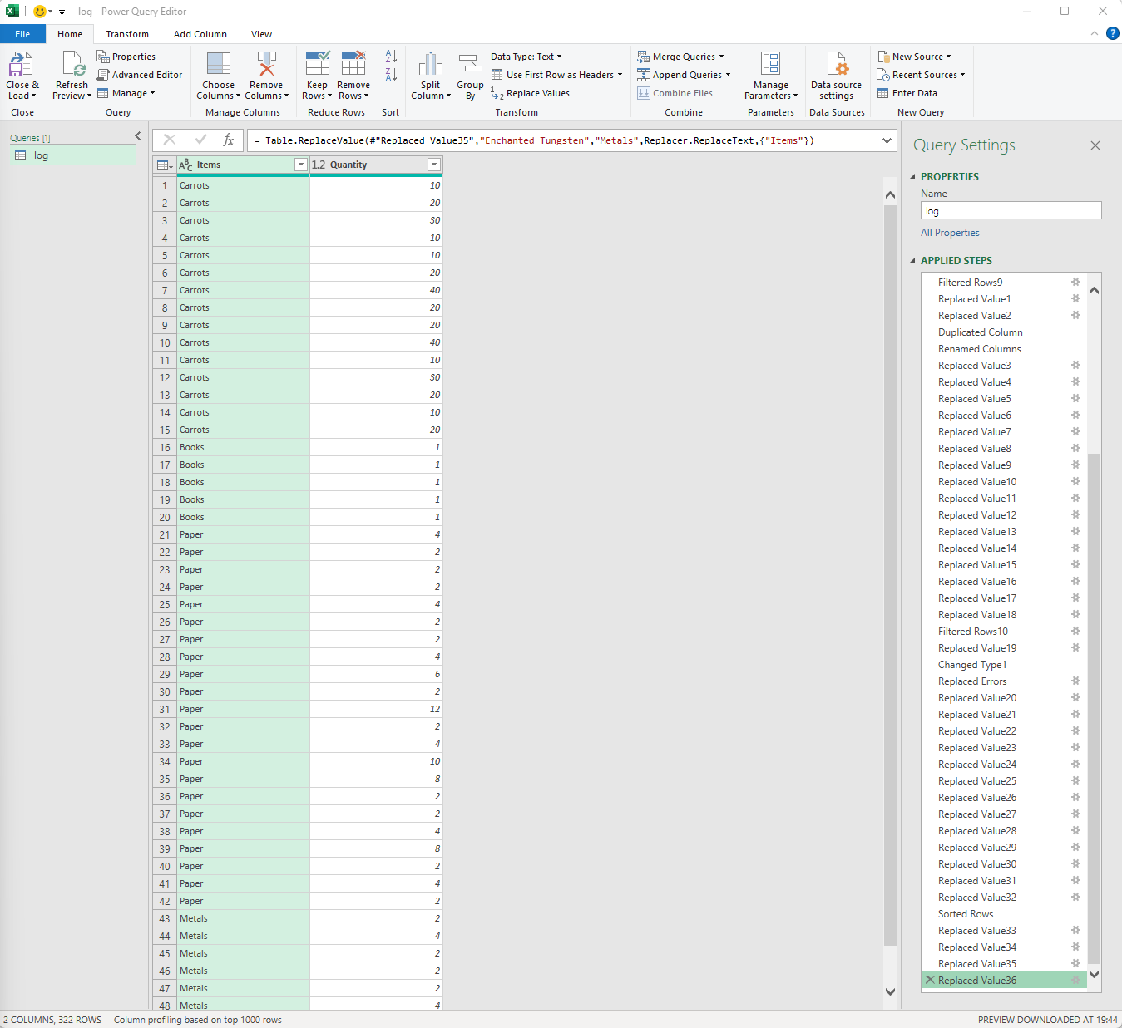
Task: Open the File menu
Action: point(22,34)
